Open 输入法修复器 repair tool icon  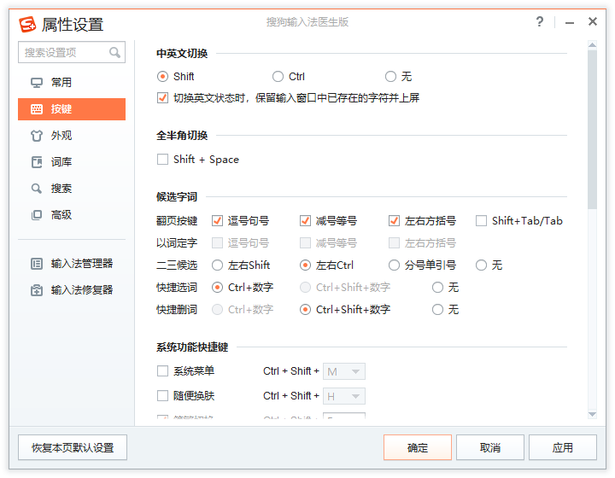[37, 290]
